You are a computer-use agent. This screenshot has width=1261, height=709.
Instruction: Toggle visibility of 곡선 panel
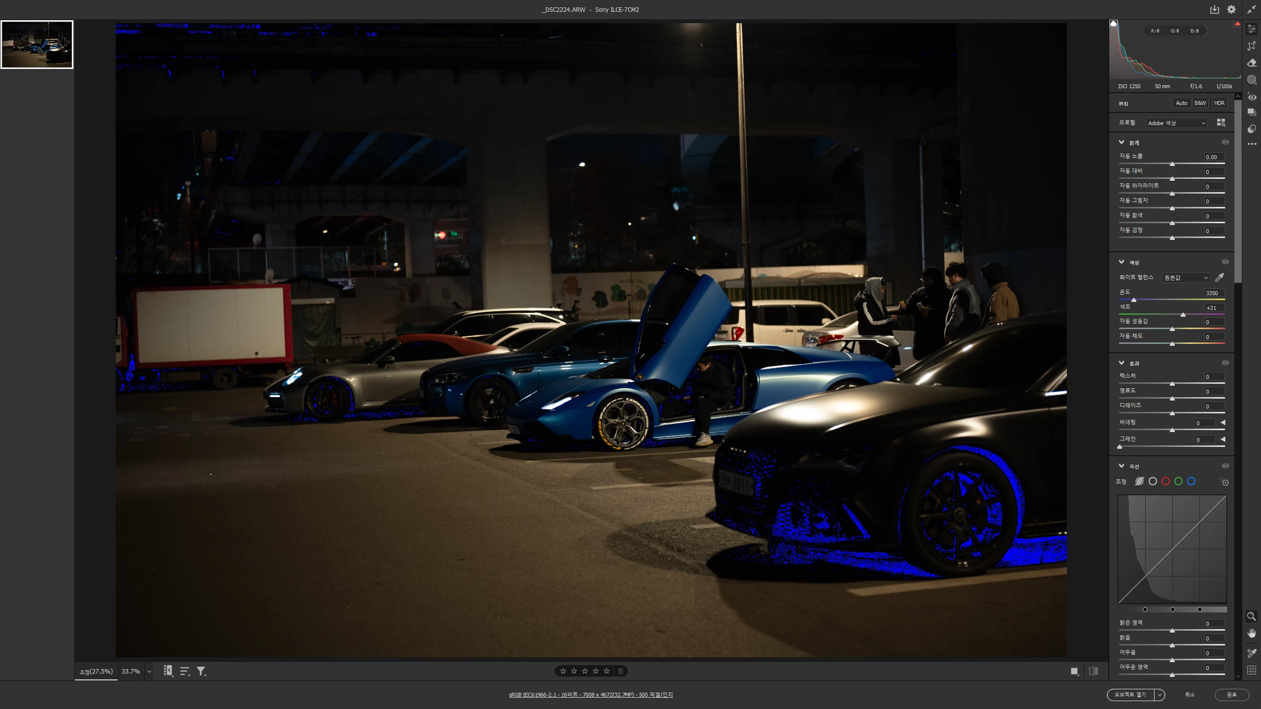pyautogui.click(x=1225, y=466)
